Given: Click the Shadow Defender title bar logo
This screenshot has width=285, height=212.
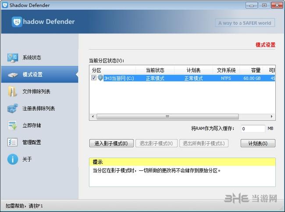Looking at the screenshot, I should (x=5, y=5).
